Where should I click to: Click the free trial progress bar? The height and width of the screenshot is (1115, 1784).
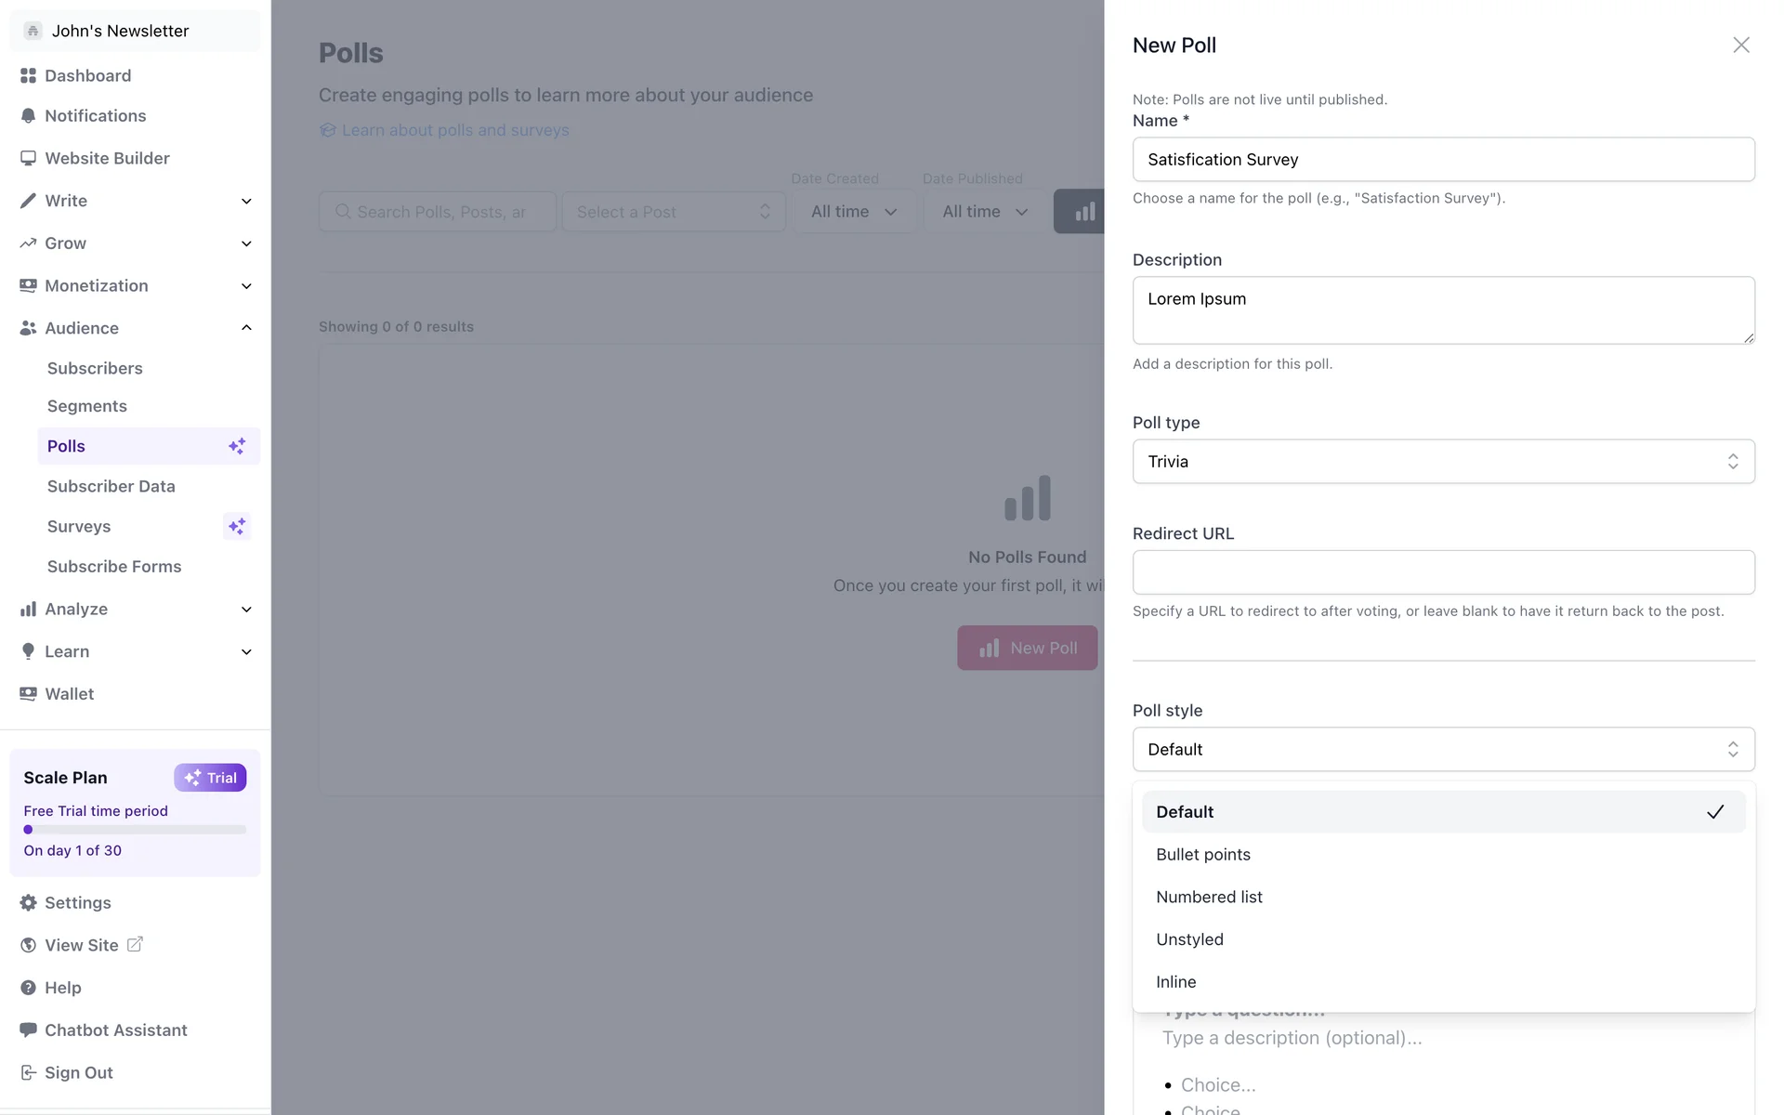(x=135, y=830)
